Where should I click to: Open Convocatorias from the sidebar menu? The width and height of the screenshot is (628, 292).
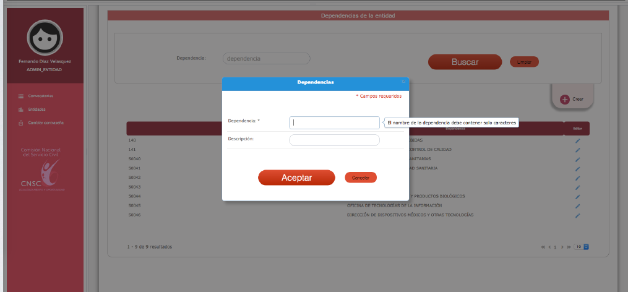coord(40,96)
